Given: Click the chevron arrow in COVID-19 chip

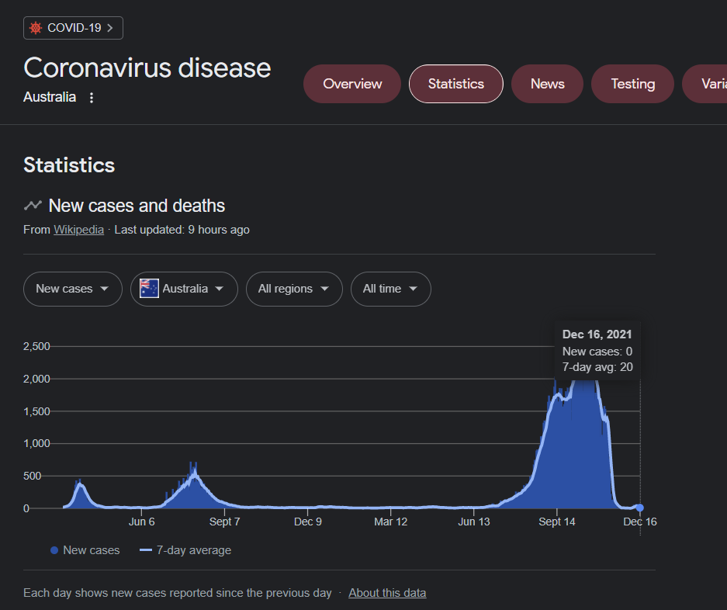Looking at the screenshot, I should pos(110,28).
